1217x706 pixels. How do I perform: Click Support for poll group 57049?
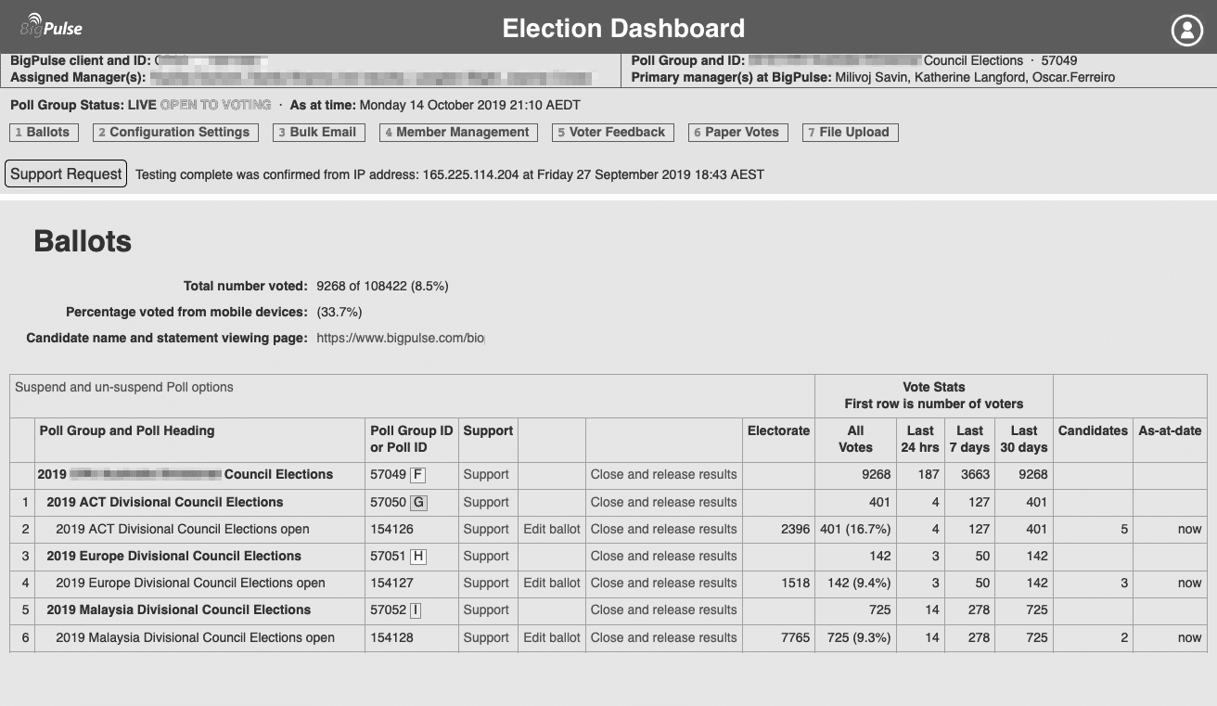pos(486,475)
